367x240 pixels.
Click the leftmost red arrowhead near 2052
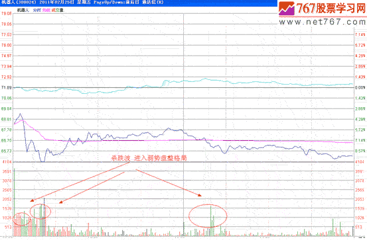tap(32, 200)
